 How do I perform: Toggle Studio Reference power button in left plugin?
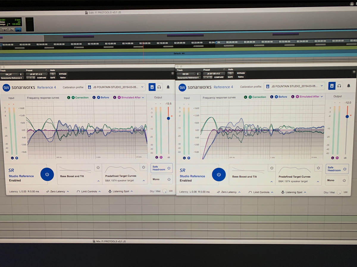point(47,174)
